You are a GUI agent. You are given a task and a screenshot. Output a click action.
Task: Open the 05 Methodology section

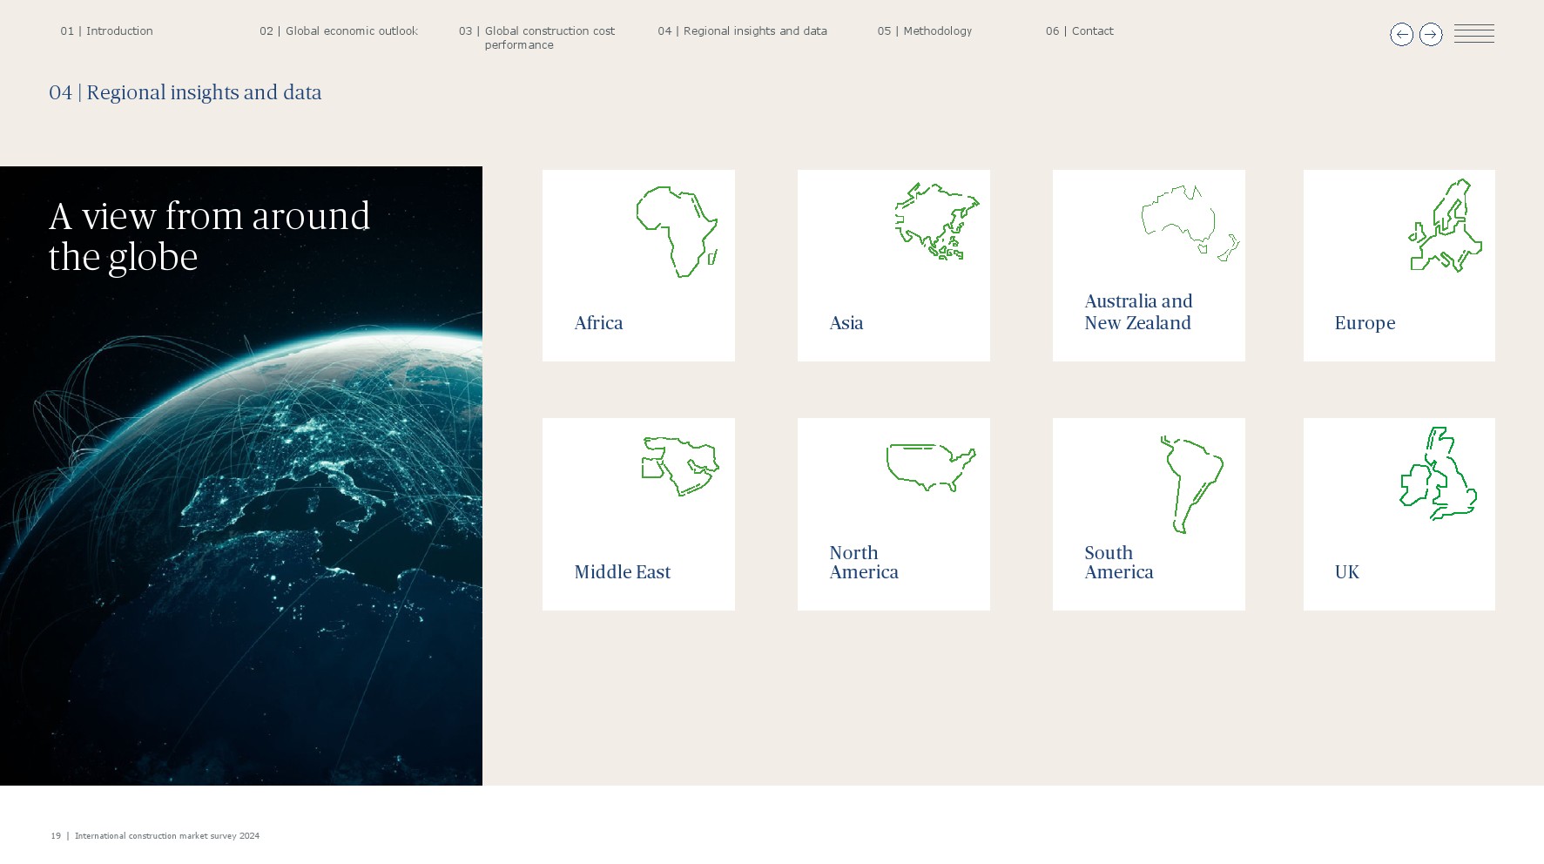pyautogui.click(x=924, y=31)
